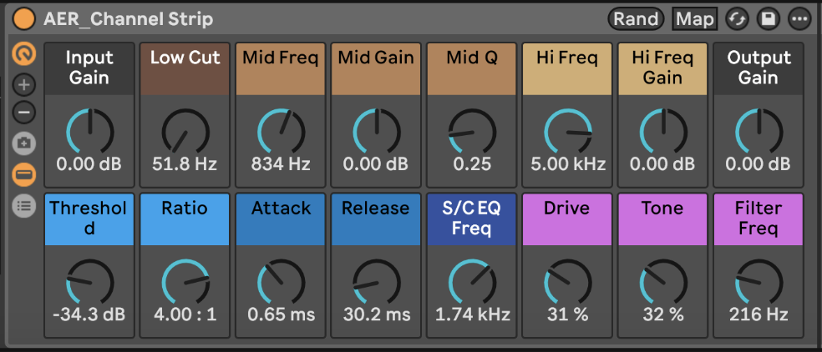Screen dimensions: 822x352
Task: Click the hot-swap preset arrows icon
Action: point(737,19)
